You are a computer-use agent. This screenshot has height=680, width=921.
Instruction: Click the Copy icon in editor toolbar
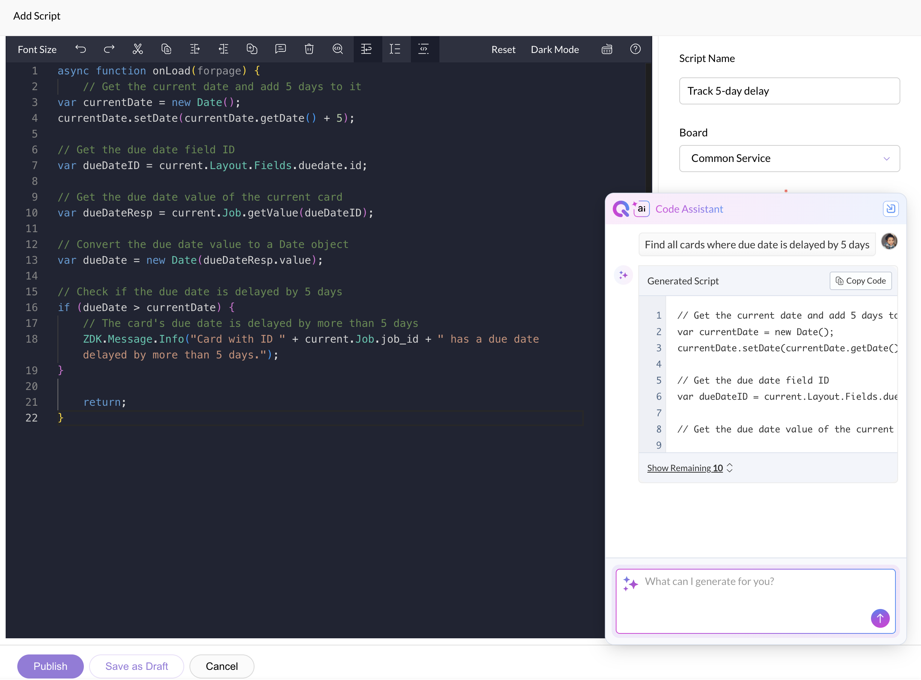pos(166,49)
